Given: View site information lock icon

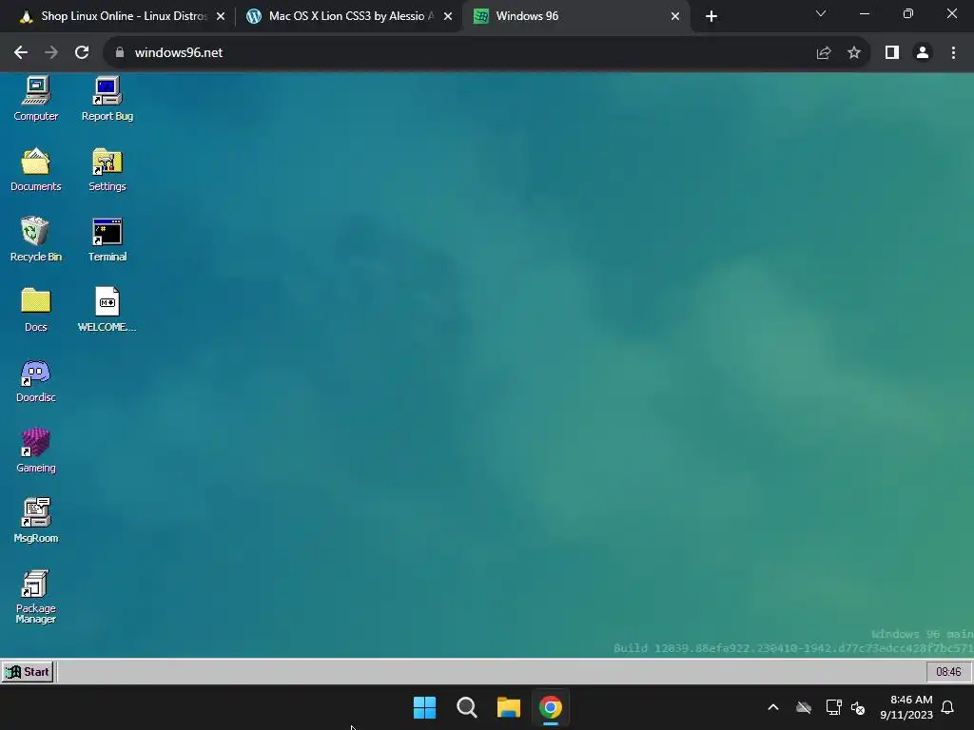Looking at the screenshot, I should (120, 53).
